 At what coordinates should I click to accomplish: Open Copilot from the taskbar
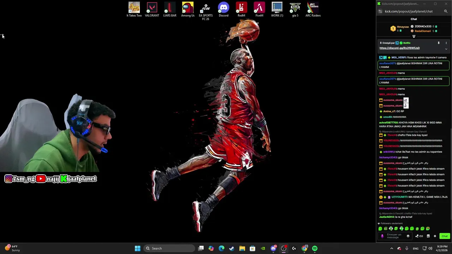[211, 248]
